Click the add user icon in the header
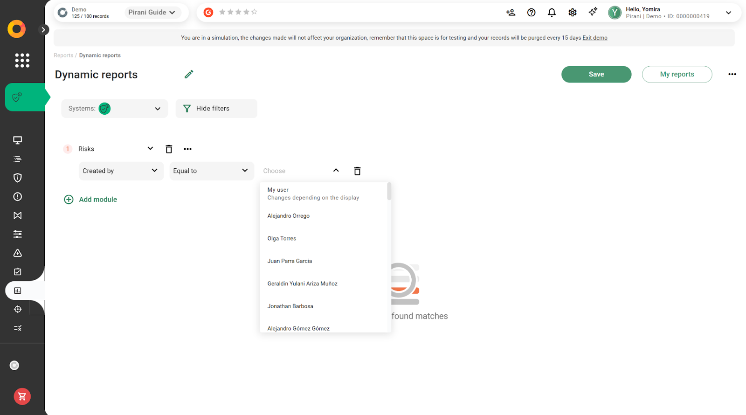 click(x=511, y=13)
